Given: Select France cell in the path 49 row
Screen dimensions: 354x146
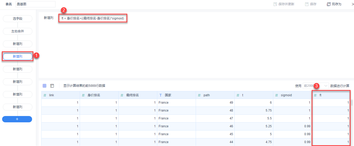Looking at the screenshot, I should click(x=176, y=103).
